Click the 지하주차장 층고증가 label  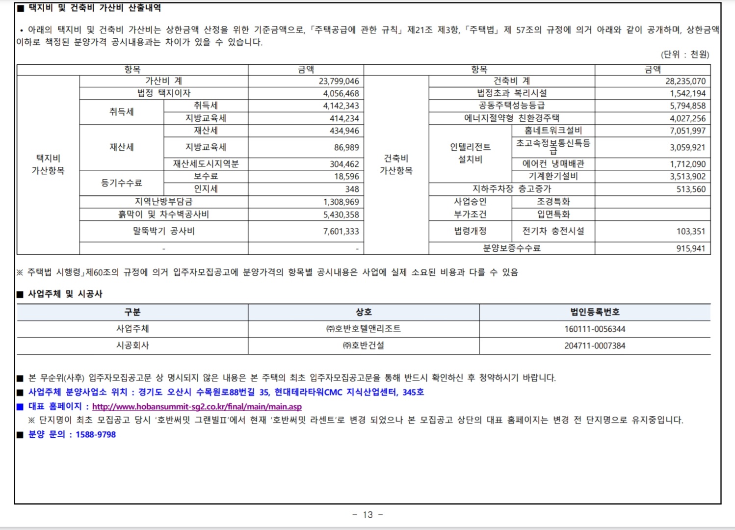[512, 189]
